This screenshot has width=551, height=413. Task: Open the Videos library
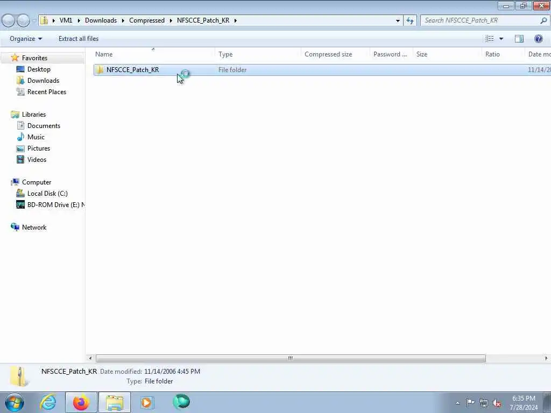tap(37, 159)
